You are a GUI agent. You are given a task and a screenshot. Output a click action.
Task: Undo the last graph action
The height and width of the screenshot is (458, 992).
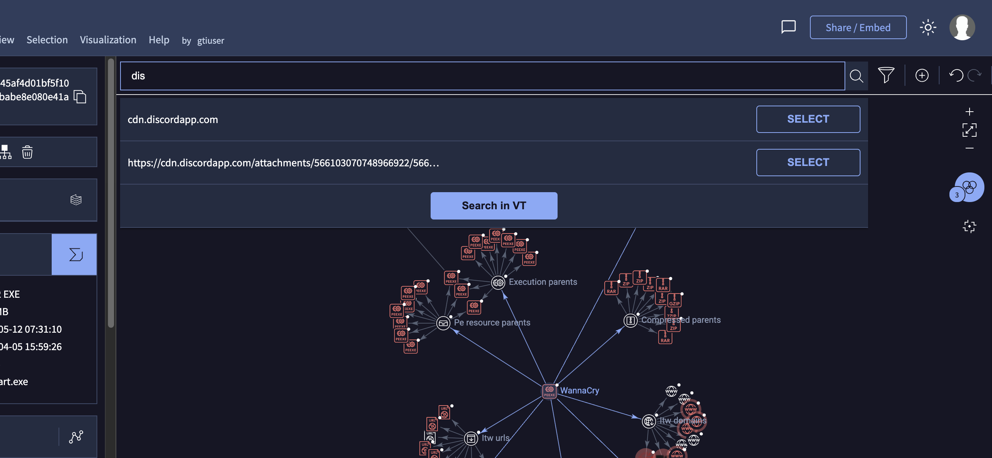956,75
